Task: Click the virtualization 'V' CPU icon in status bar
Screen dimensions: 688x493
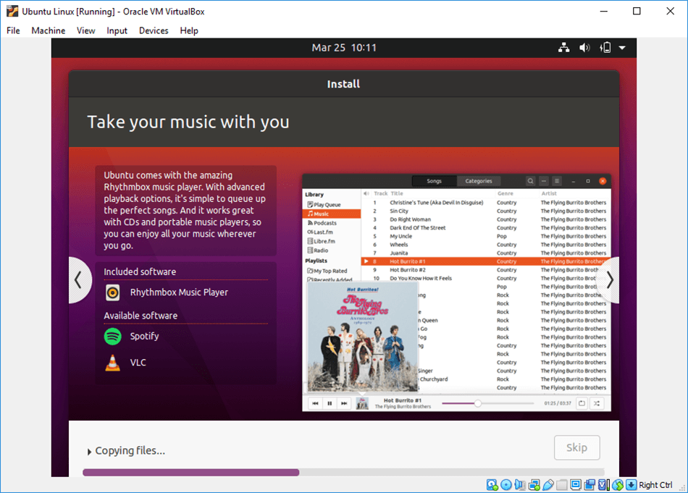Action: coord(603,484)
